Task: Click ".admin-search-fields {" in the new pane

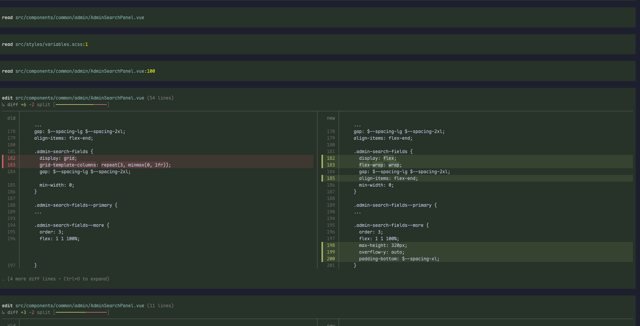Action: [x=383, y=151]
